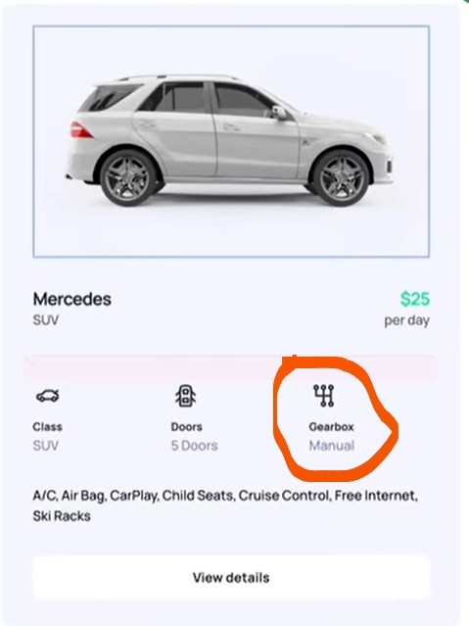The width and height of the screenshot is (469, 626).
Task: Click the Free Internet feature text
Action: coord(376,496)
